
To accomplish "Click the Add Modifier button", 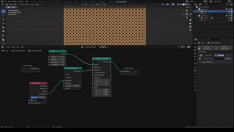I will pos(215,52).
